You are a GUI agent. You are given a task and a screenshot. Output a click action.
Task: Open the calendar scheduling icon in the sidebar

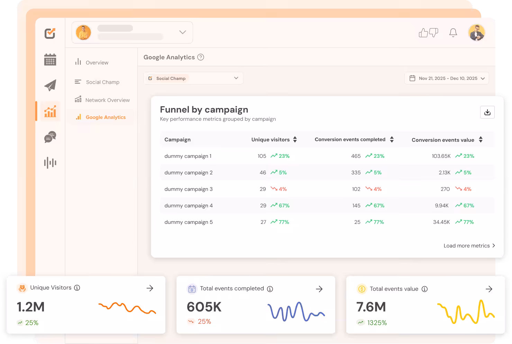pos(50,60)
